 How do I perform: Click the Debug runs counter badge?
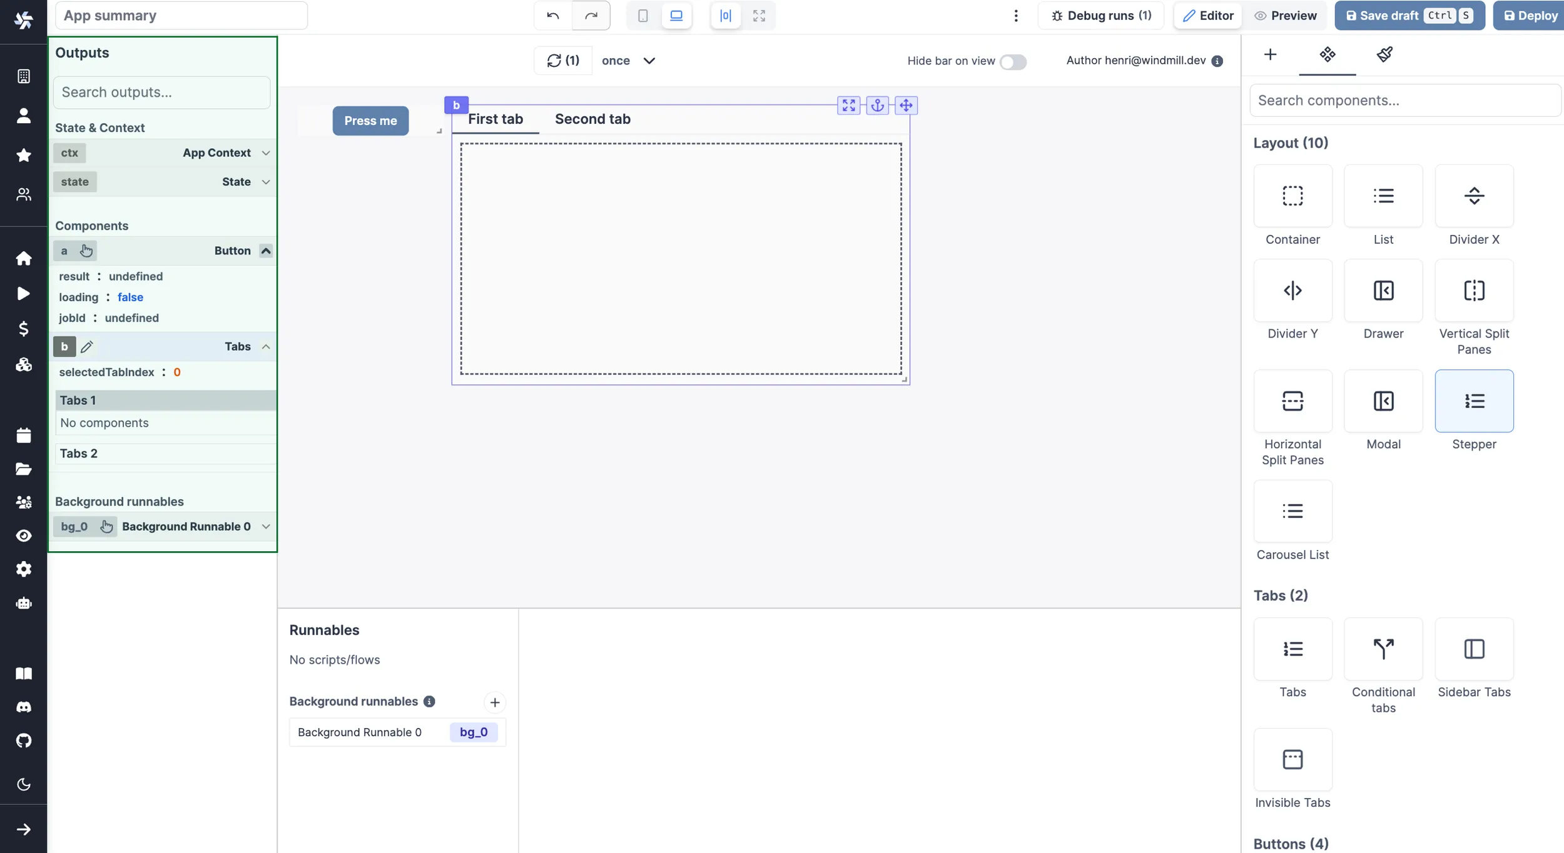[1145, 16]
